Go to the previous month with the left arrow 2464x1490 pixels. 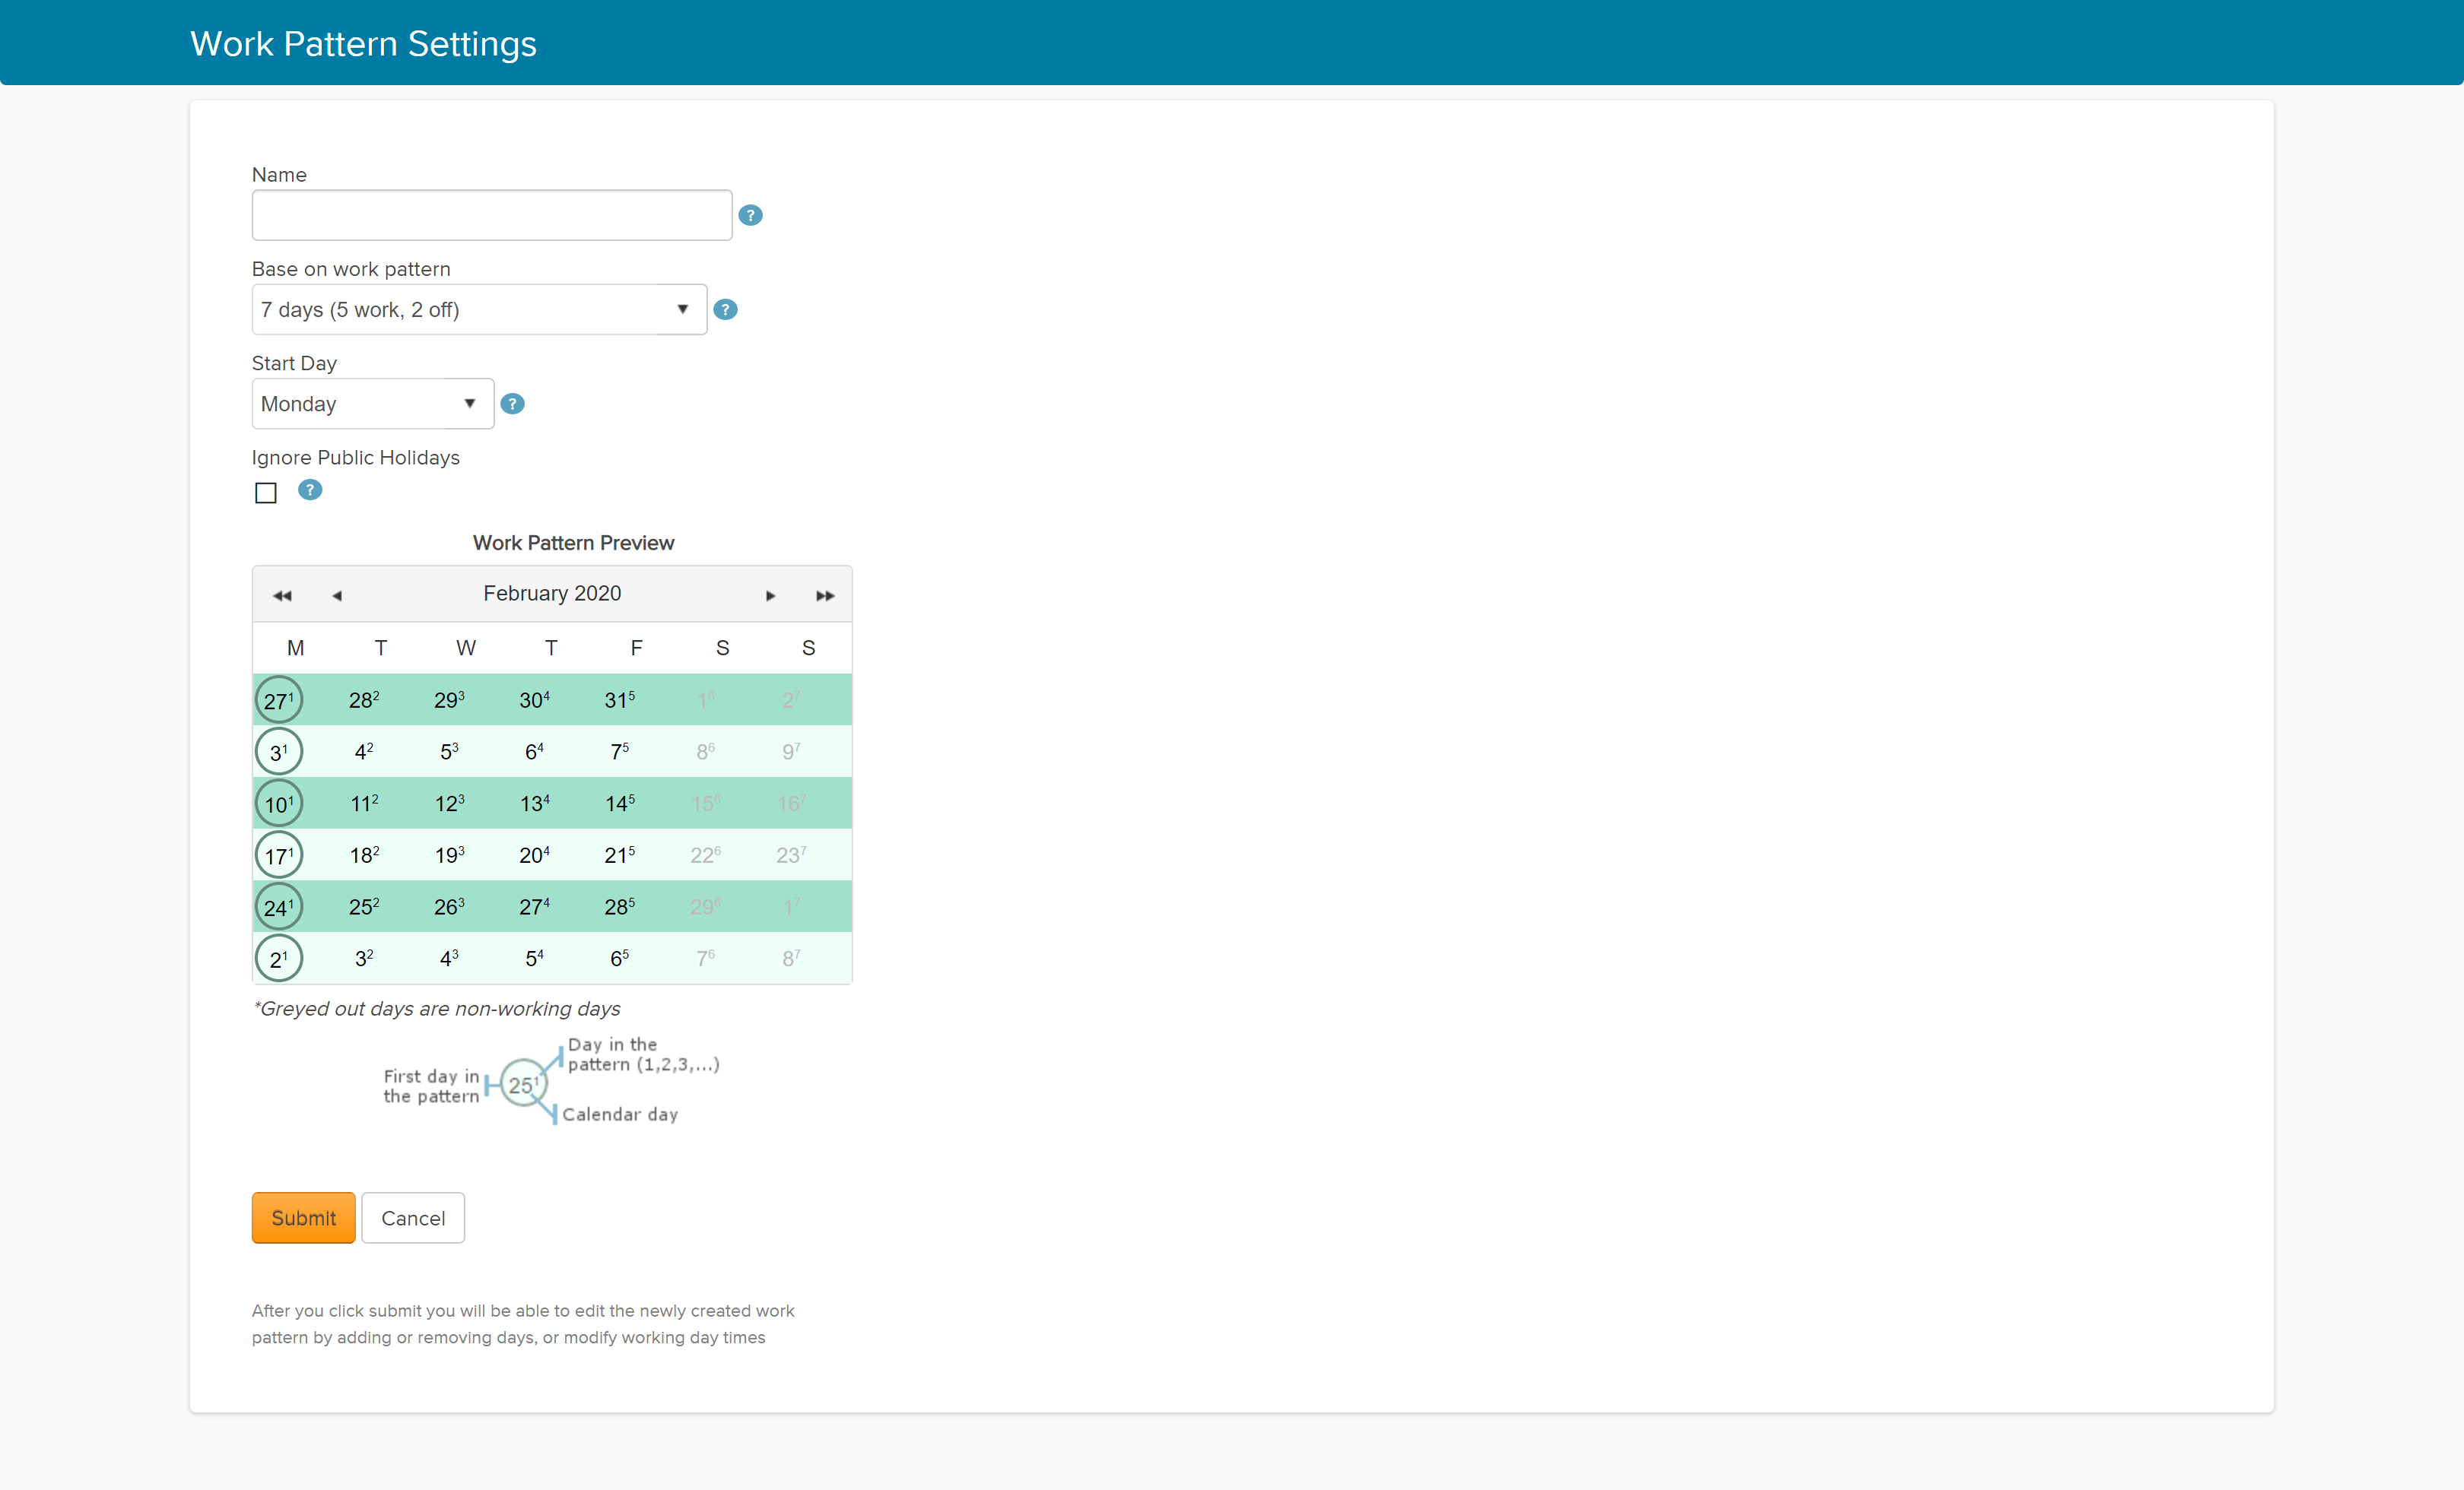337,595
